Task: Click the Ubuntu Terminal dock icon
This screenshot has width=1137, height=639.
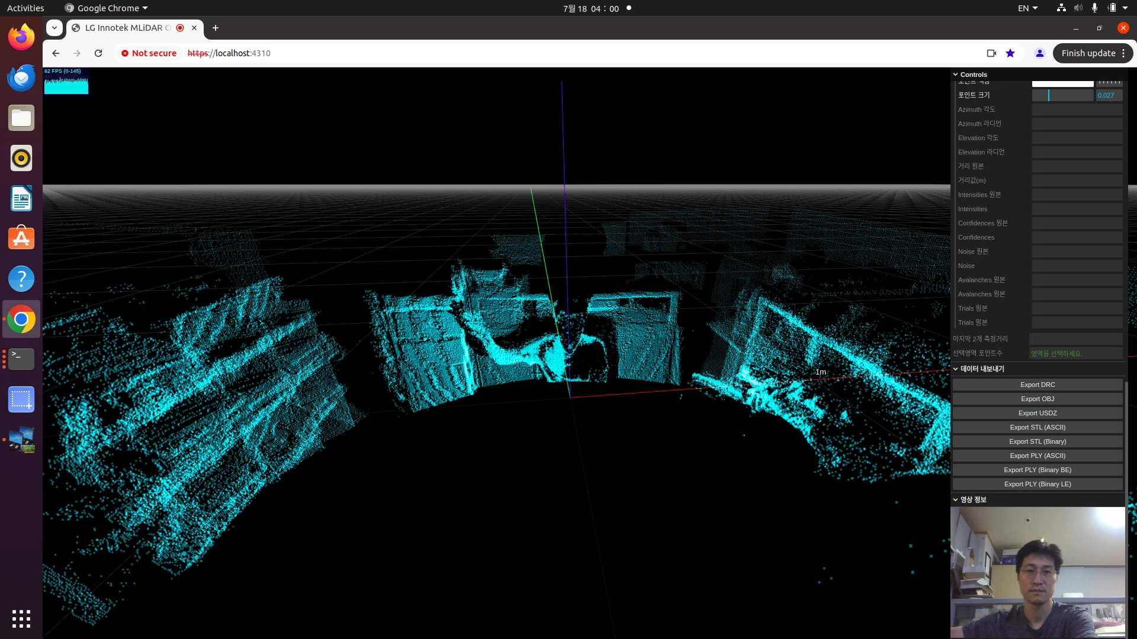Action: click(x=21, y=359)
